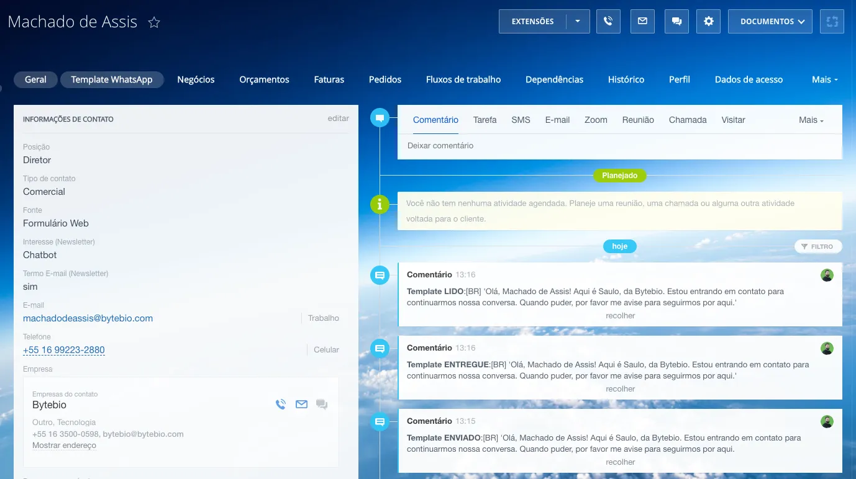Open the Extensões dropdown arrow
The image size is (856, 479).
[x=578, y=21]
